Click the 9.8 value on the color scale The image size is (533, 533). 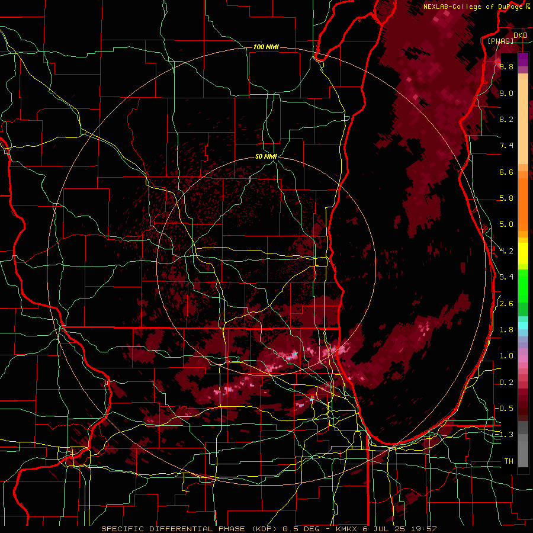click(x=506, y=66)
